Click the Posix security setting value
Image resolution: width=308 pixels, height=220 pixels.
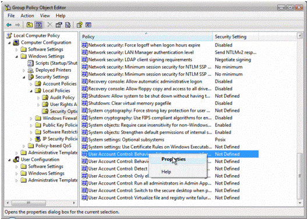tap(220, 140)
